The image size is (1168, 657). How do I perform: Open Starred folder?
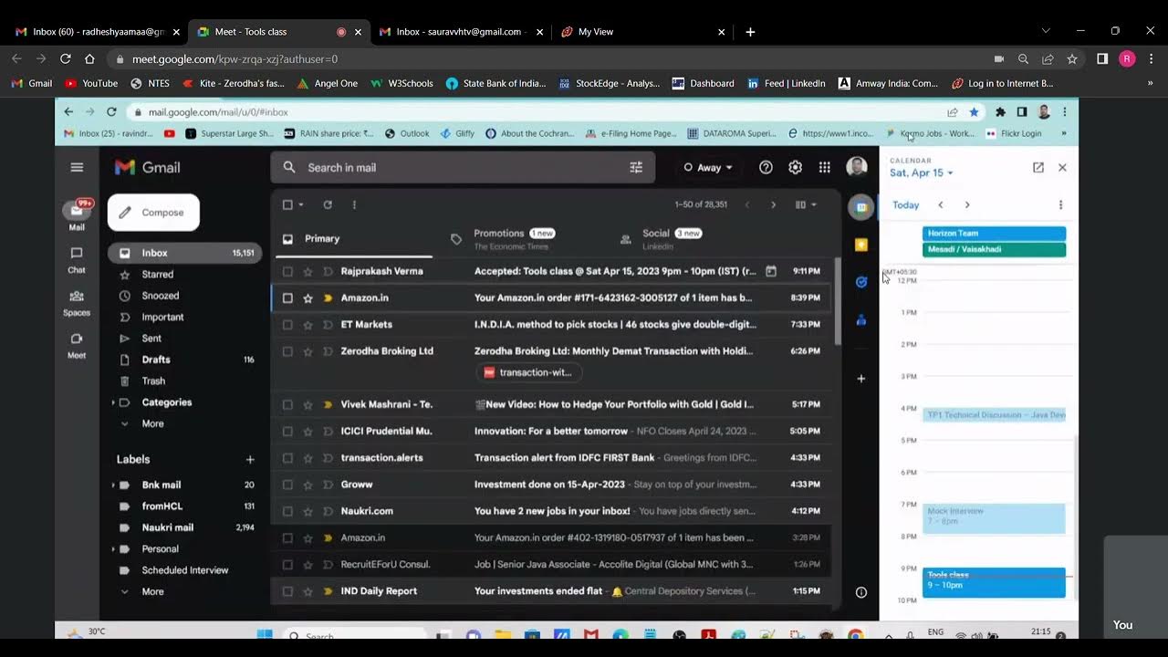click(183, 274)
